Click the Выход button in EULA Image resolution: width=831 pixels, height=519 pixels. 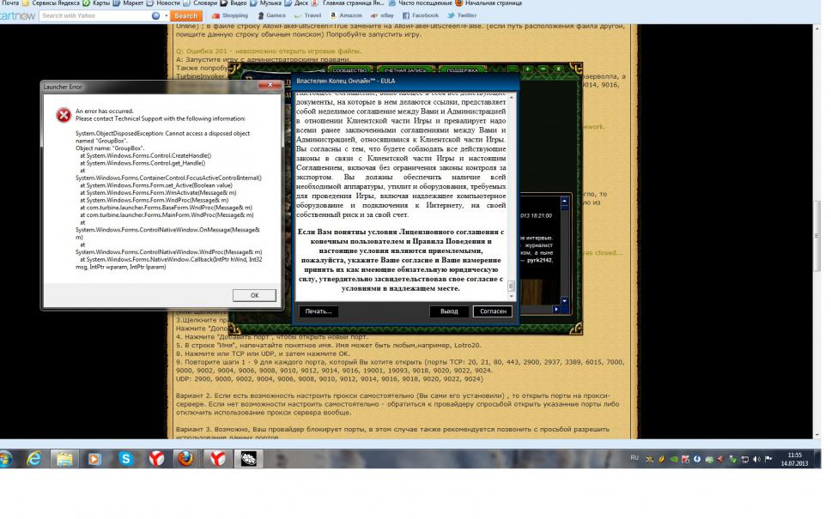[x=449, y=311]
